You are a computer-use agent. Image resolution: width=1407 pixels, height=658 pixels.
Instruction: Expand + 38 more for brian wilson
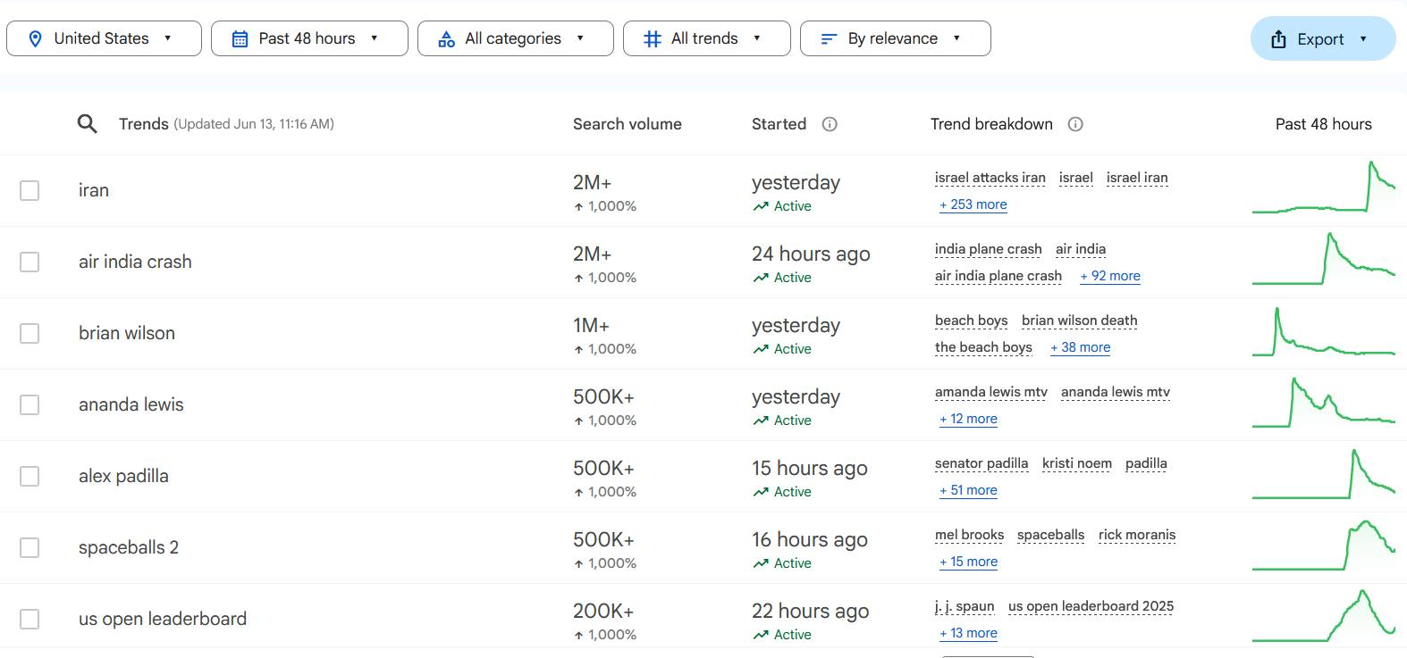[x=1081, y=347]
